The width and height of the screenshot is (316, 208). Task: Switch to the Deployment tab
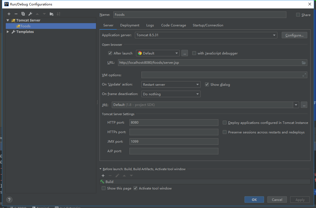130,25
